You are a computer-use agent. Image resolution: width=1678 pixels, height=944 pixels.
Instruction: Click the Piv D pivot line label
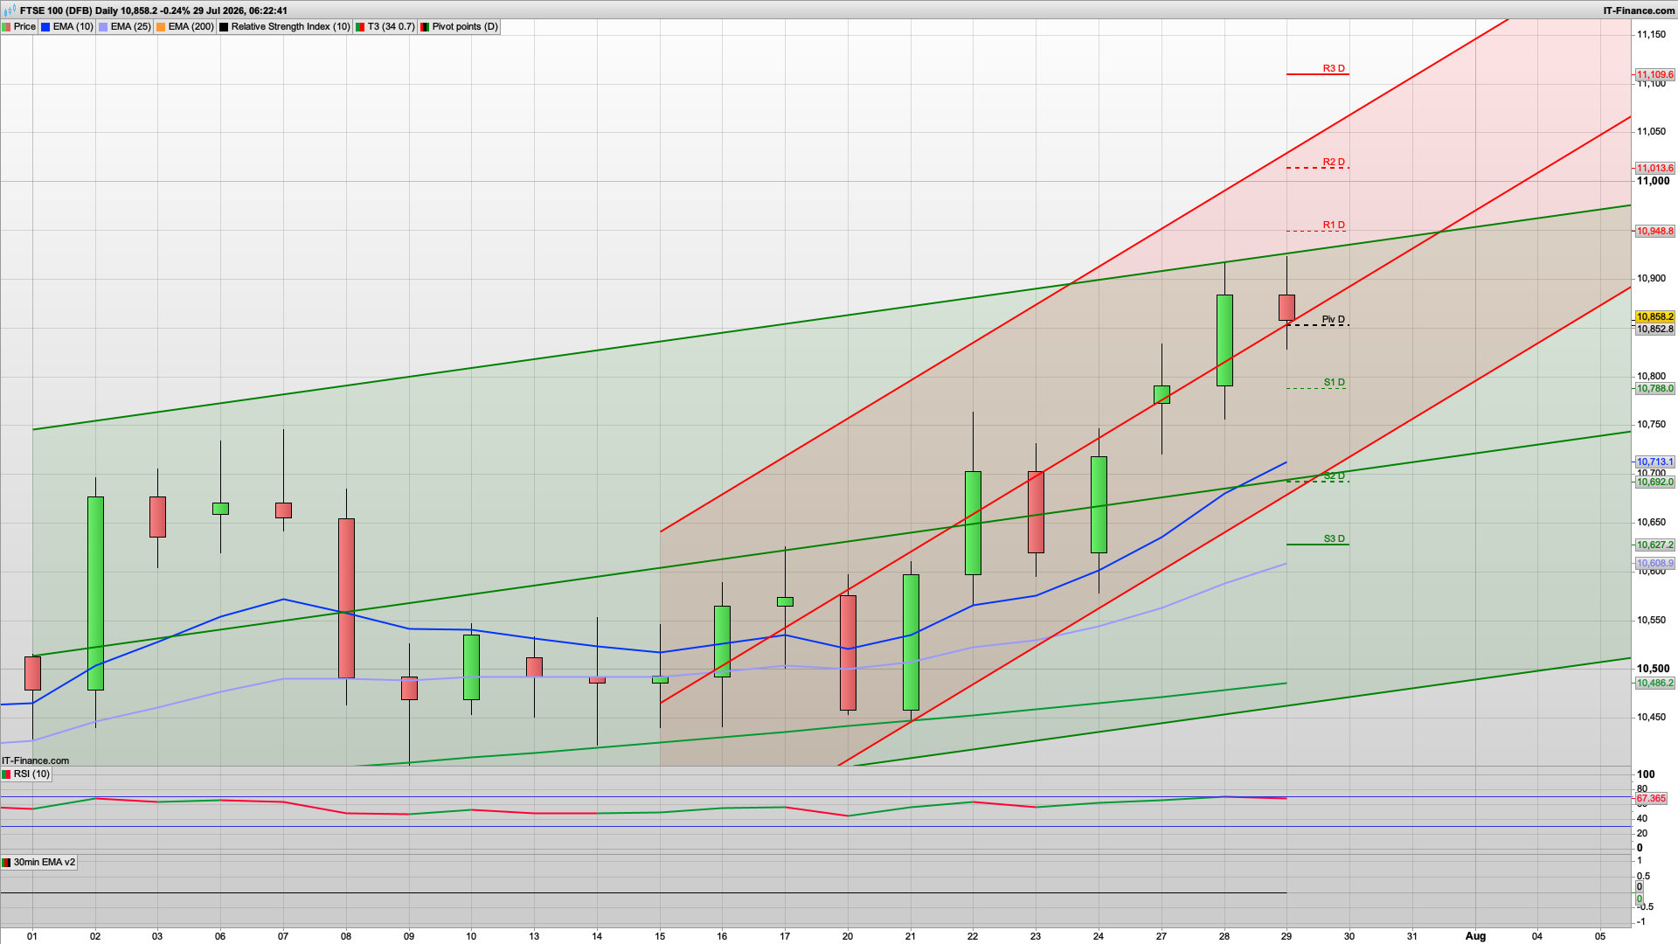coord(1334,320)
